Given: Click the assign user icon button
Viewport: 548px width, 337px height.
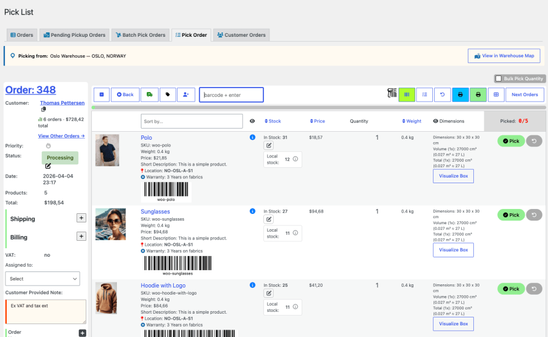Looking at the screenshot, I should click(x=186, y=95).
